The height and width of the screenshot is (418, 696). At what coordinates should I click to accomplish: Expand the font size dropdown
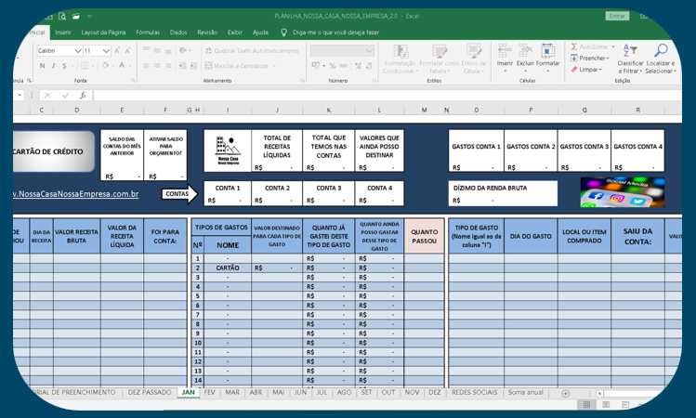click(107, 51)
